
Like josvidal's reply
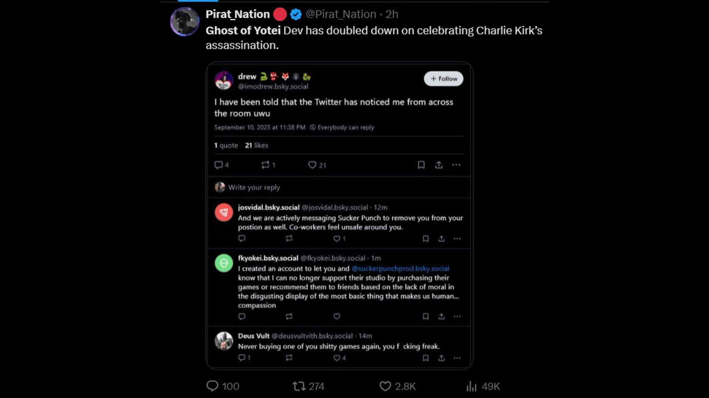tap(337, 238)
